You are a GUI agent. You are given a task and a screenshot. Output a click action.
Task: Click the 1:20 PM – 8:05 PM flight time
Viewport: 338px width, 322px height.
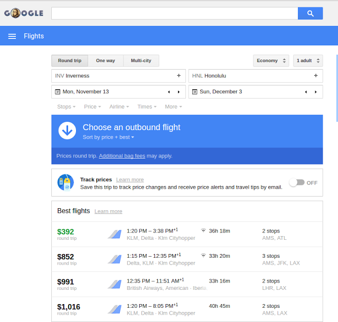pos(152,306)
